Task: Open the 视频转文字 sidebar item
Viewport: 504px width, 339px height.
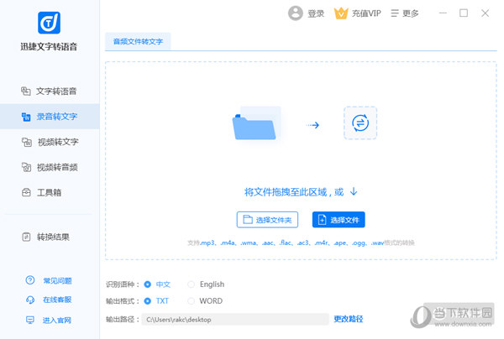Action: click(50, 142)
